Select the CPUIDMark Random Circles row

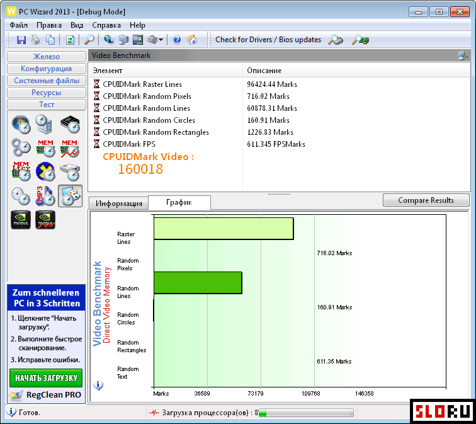click(x=280, y=120)
